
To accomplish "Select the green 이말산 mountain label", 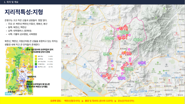I will pos(124,32).
